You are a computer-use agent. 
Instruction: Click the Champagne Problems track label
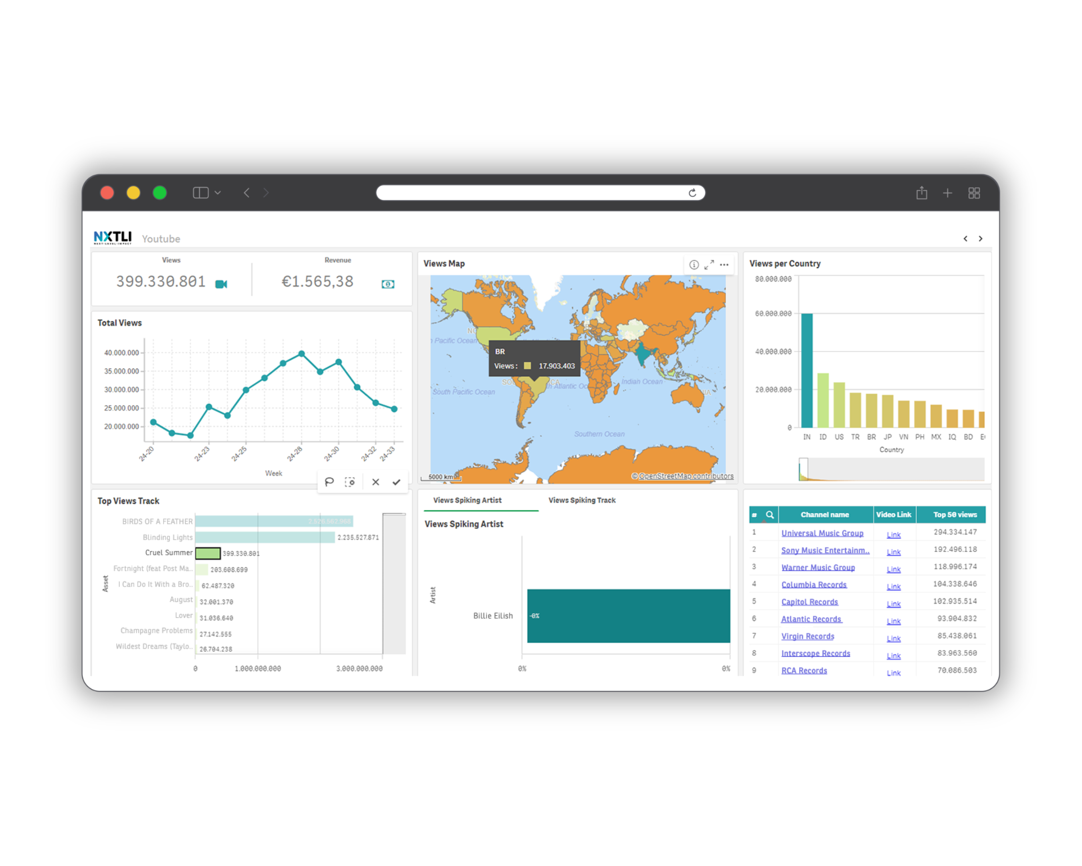156,631
